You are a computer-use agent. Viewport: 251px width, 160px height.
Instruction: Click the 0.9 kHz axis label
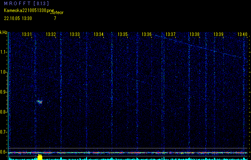click(4, 92)
